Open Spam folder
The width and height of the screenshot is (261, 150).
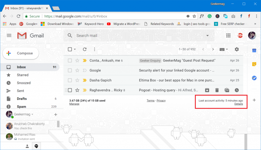[30, 106]
